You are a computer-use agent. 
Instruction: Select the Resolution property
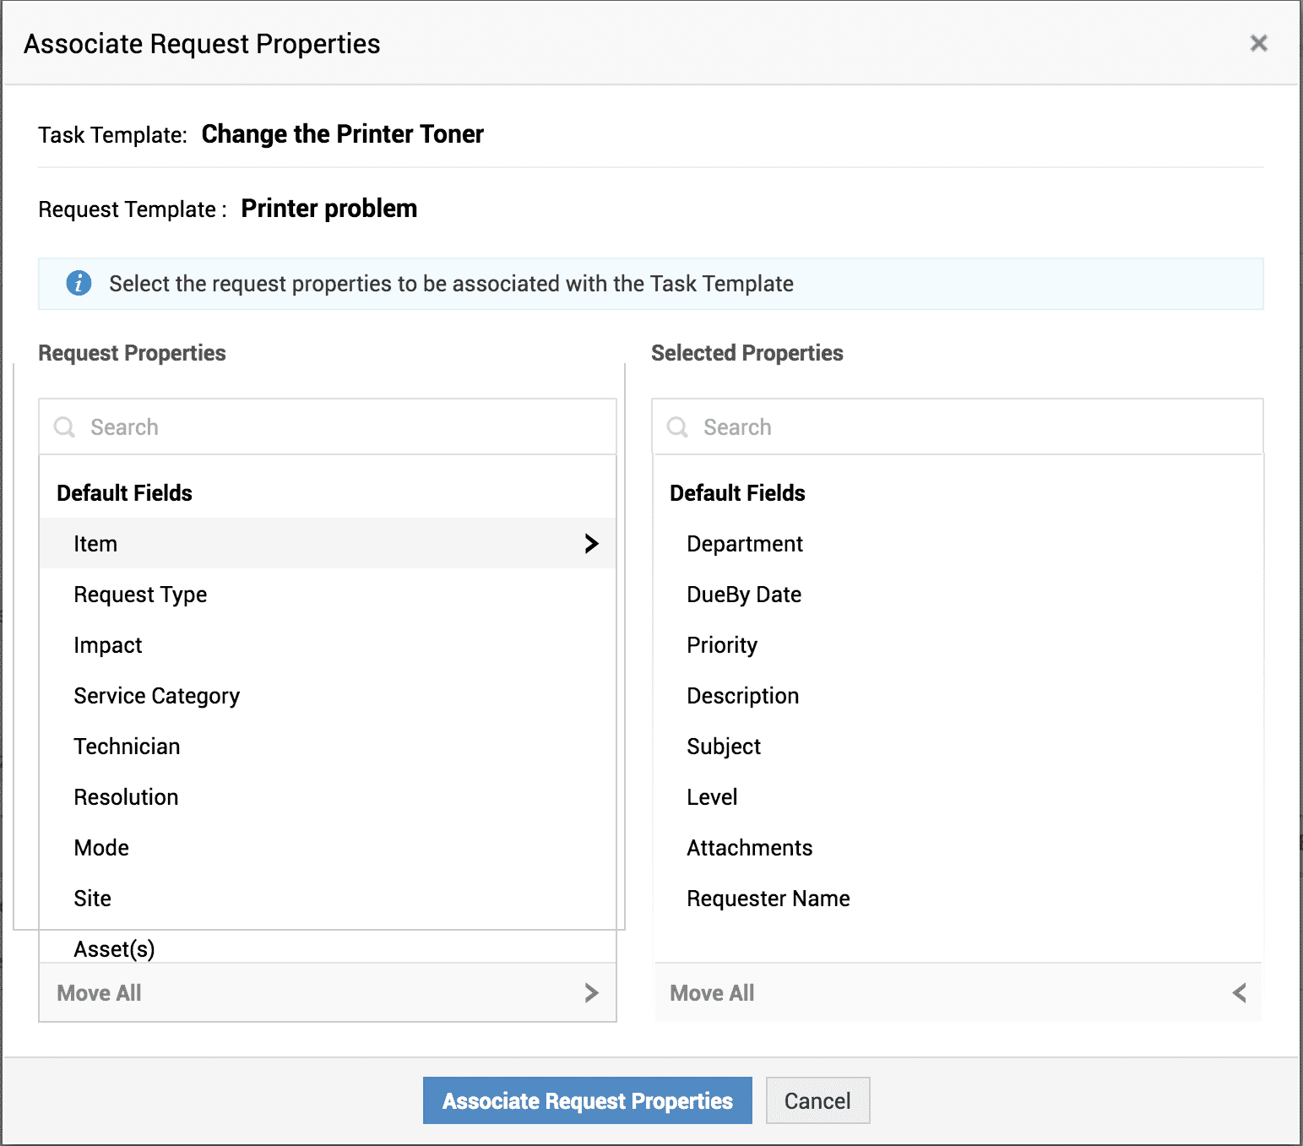(126, 797)
